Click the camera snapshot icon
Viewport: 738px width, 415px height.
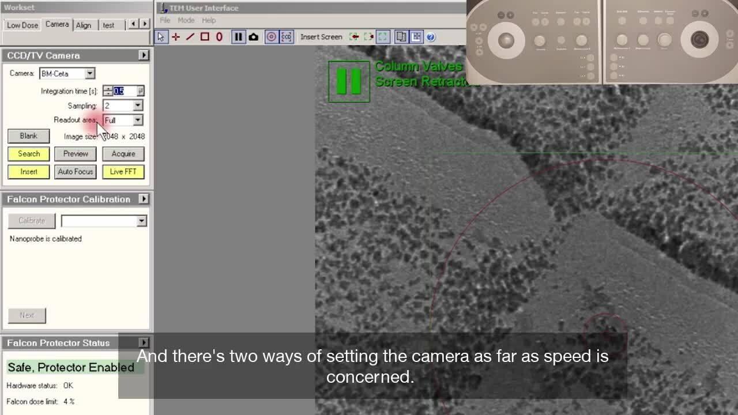(253, 37)
